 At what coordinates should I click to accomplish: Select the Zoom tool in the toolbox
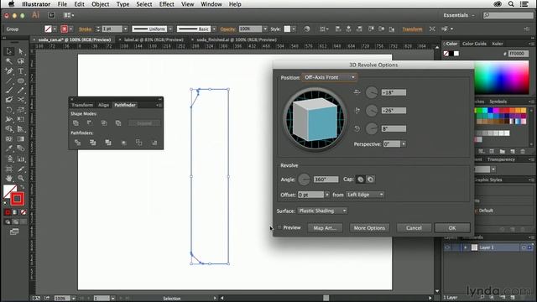[21, 178]
